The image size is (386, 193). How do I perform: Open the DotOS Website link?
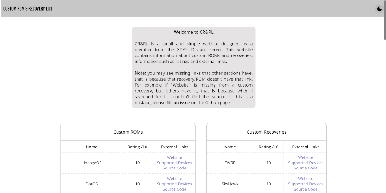pos(175,179)
